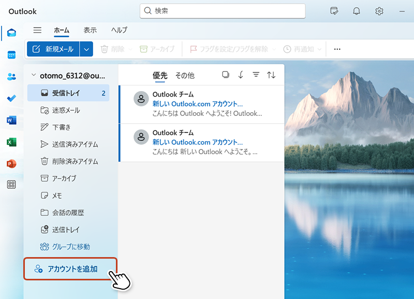The width and height of the screenshot is (414, 299).
Task: Click in the 検索 search box
Action: (223, 11)
